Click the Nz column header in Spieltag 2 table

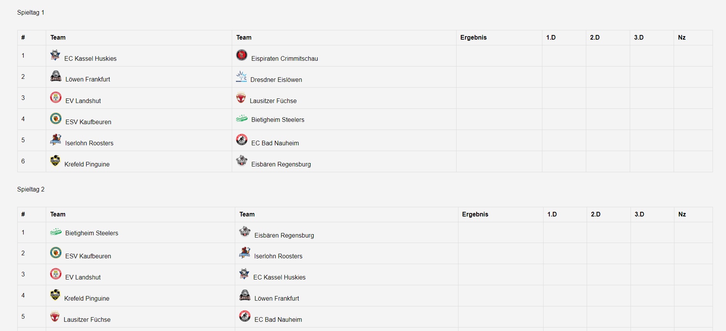[682, 214]
